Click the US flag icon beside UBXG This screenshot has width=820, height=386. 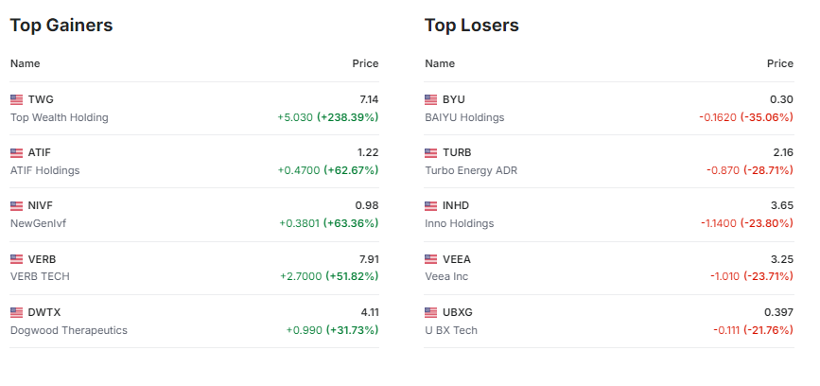click(x=431, y=311)
